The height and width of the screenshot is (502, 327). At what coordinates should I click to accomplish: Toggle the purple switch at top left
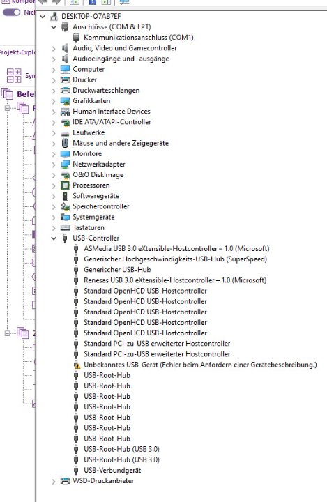12,13
